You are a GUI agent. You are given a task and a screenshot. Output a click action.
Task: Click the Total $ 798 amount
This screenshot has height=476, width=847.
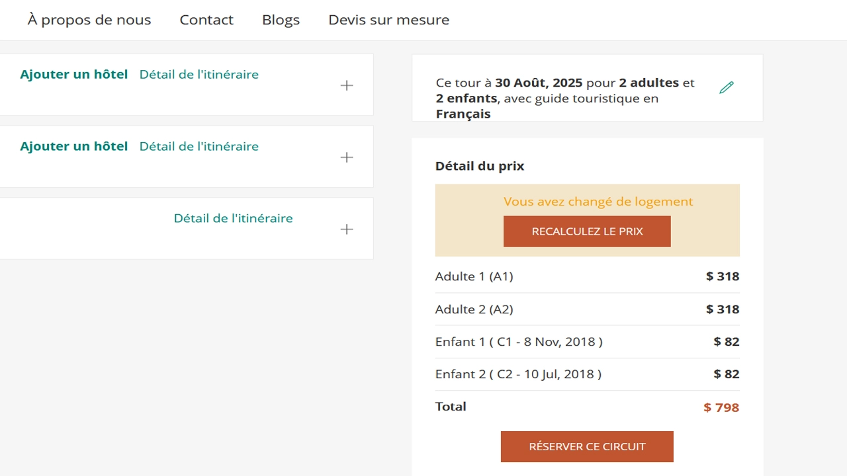(721, 407)
